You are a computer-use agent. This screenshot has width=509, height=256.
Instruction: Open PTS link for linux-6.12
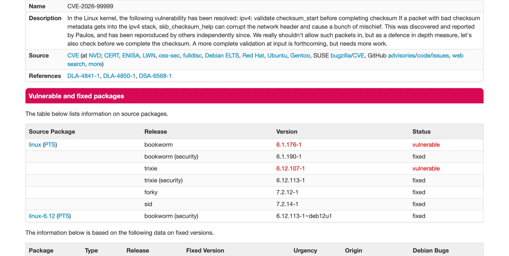point(64,216)
